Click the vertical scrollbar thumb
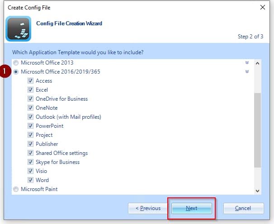 pyautogui.click(x=258, y=130)
